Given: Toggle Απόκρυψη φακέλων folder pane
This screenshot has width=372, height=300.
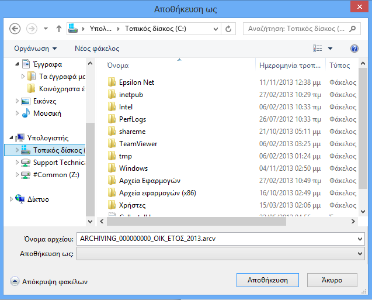Looking at the screenshot, I should (x=49, y=281).
